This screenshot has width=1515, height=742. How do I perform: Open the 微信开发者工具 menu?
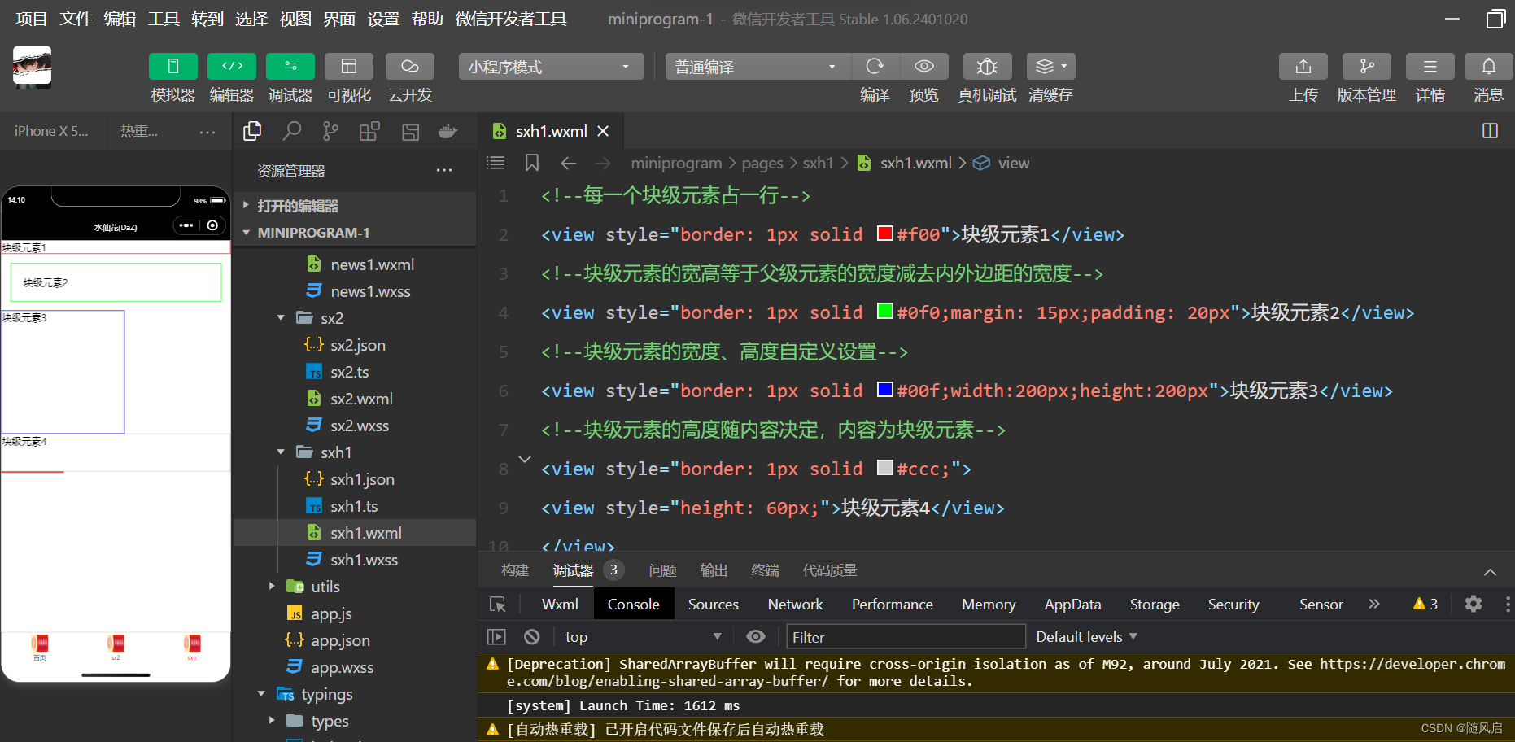511,19
